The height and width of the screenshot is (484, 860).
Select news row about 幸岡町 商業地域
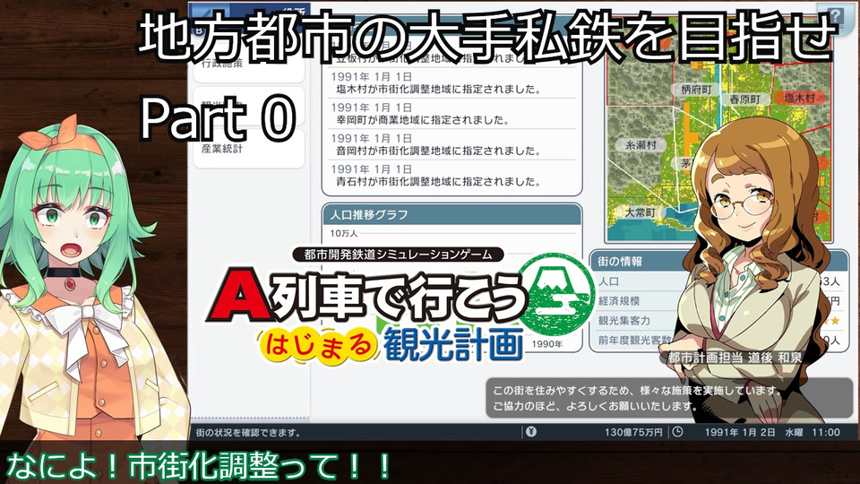pos(451,114)
